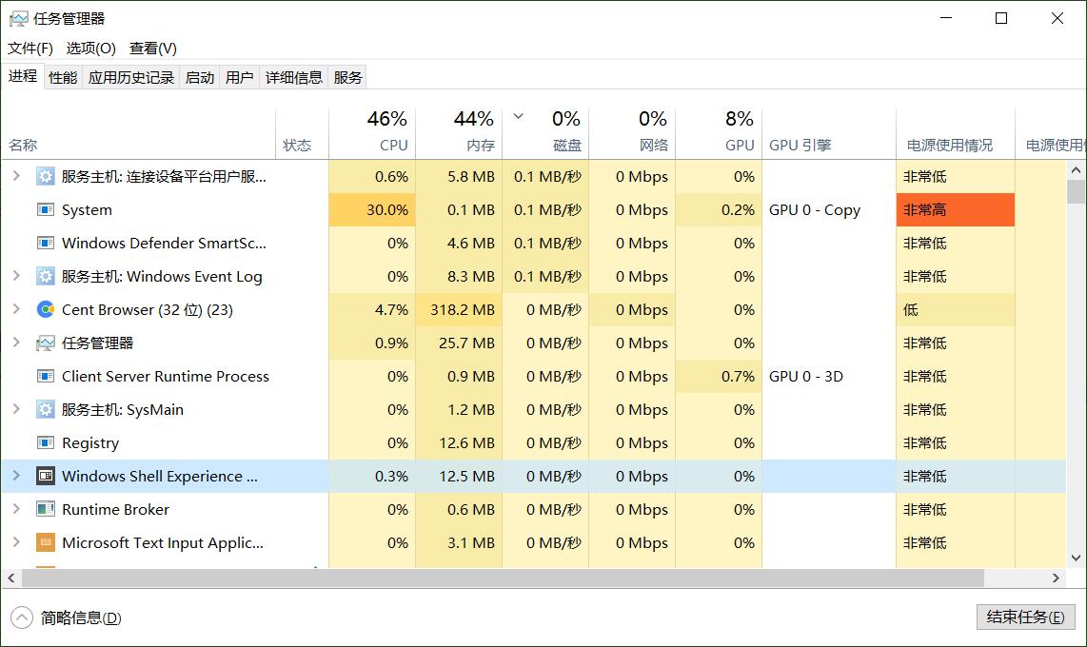Click the 结束任务 button

point(1025,617)
